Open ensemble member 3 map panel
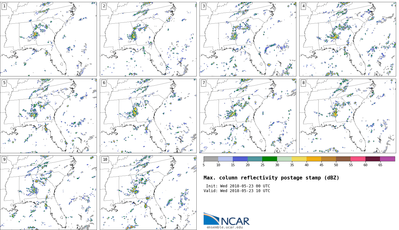The image size is (399, 230). click(x=248, y=39)
